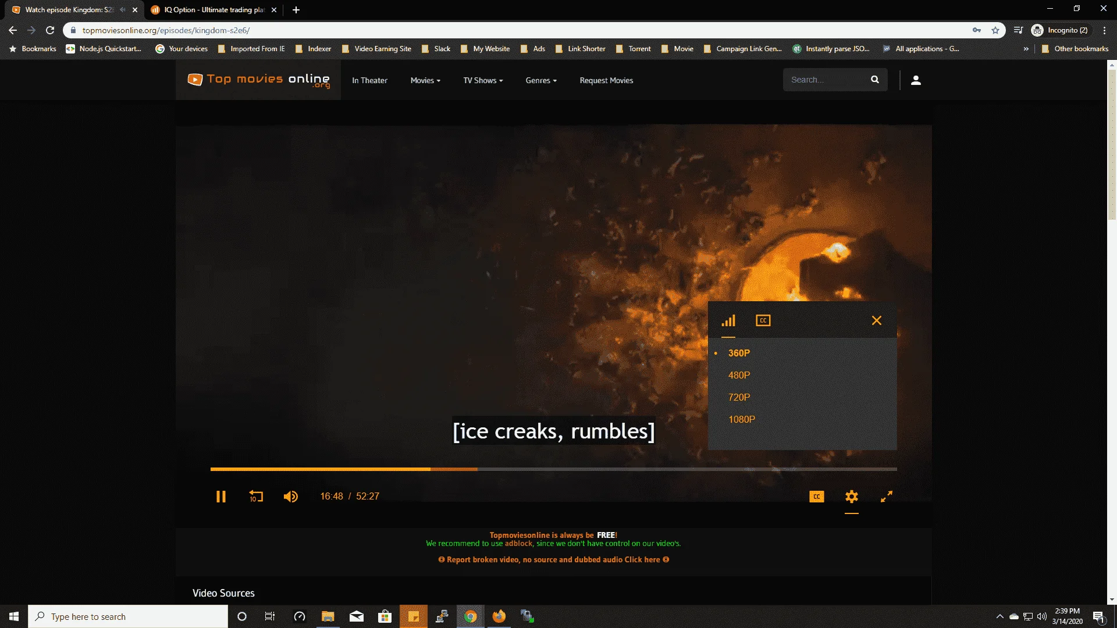Open Sticky Notes taskbar icon

click(x=414, y=616)
